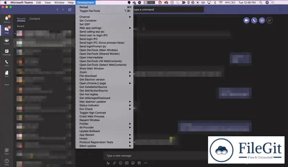Choose Send login IPC
The image size is (288, 167).
104,39
